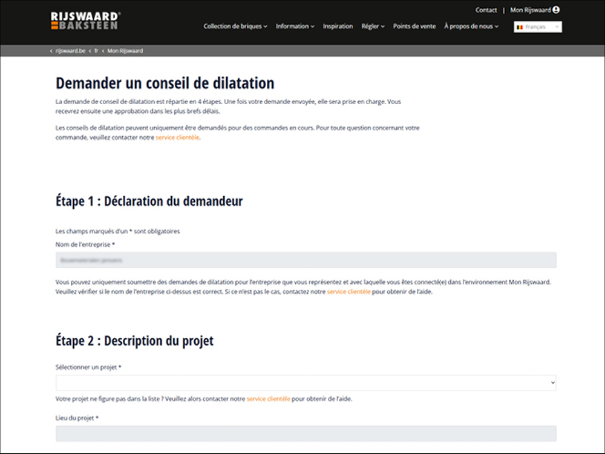
Task: Click the Nom de l'entreprise field
Action: pyautogui.click(x=306, y=260)
